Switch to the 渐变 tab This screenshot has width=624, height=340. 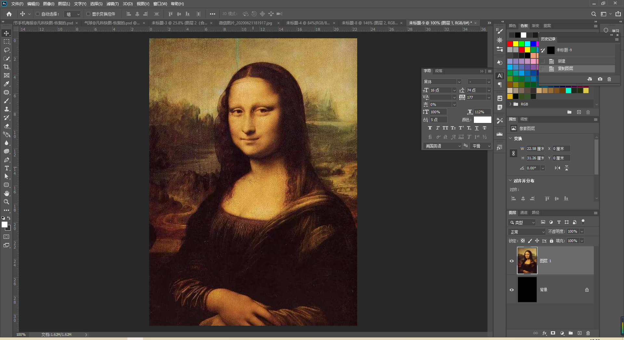coord(535,26)
